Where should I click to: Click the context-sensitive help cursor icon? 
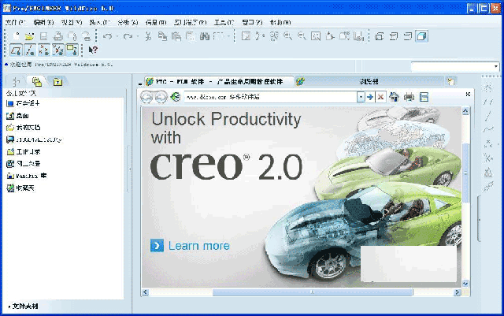coord(93,50)
